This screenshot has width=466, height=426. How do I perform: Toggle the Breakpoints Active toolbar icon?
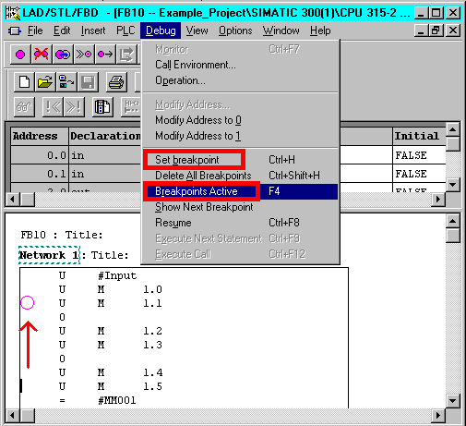[63, 55]
